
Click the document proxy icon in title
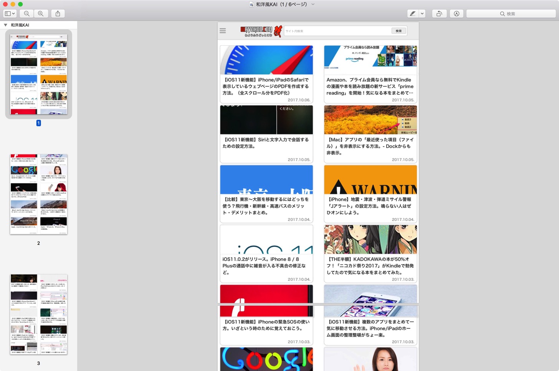251,4
